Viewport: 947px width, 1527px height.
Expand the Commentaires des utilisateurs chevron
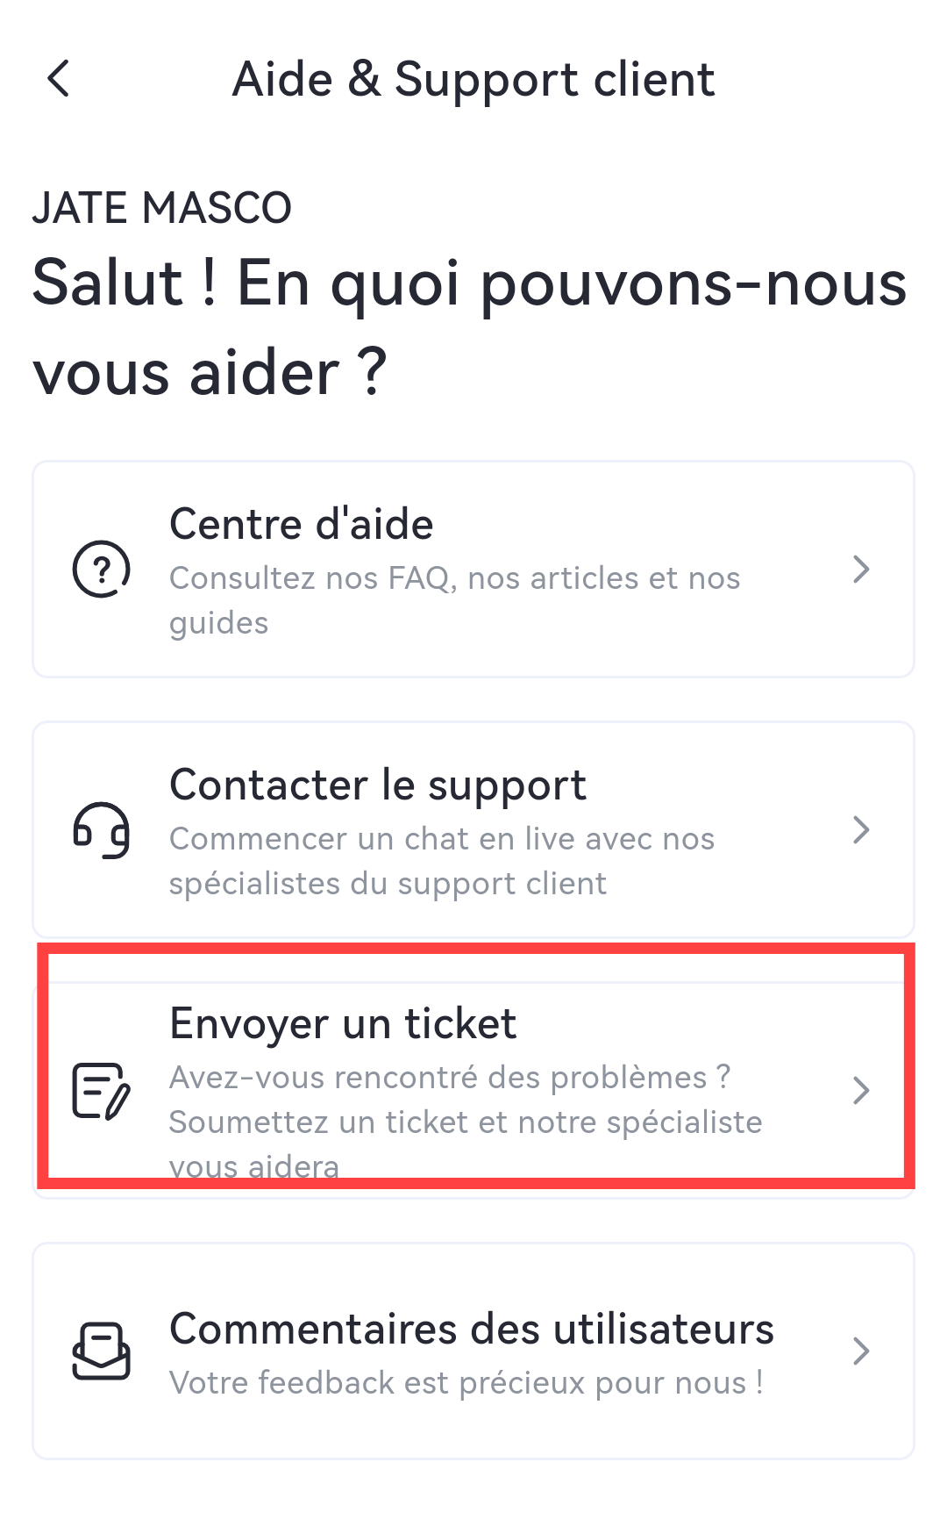861,1351
